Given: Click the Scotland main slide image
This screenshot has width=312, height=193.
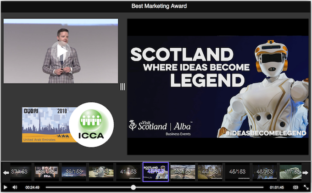Looking at the screenshot, I should pyautogui.click(x=218, y=87).
